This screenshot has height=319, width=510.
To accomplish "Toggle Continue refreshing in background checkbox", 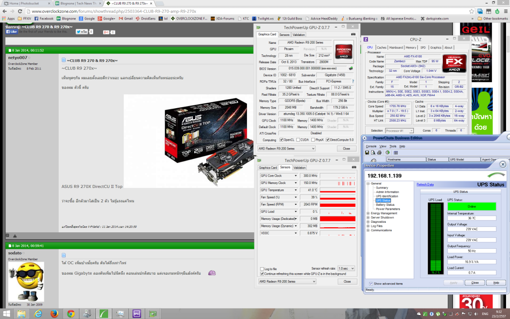I will click(x=262, y=274).
